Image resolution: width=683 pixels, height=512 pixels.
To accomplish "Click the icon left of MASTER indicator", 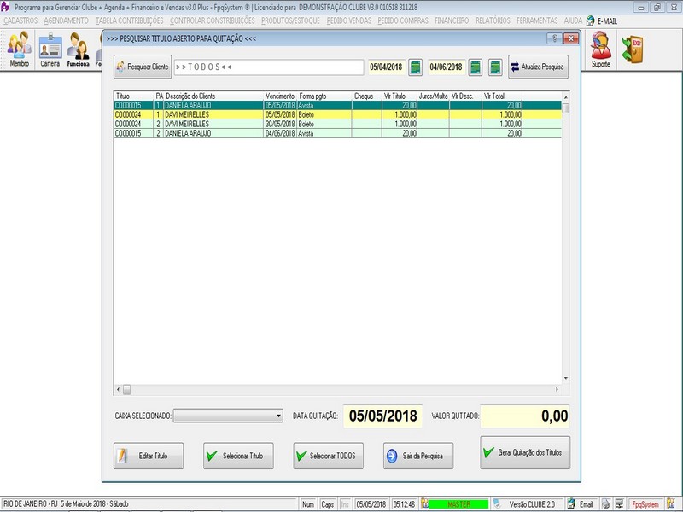I will [424, 504].
